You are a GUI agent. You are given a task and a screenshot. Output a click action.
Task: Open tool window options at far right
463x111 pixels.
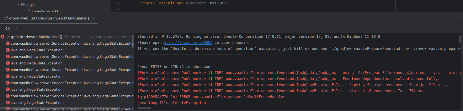tap(459, 18)
